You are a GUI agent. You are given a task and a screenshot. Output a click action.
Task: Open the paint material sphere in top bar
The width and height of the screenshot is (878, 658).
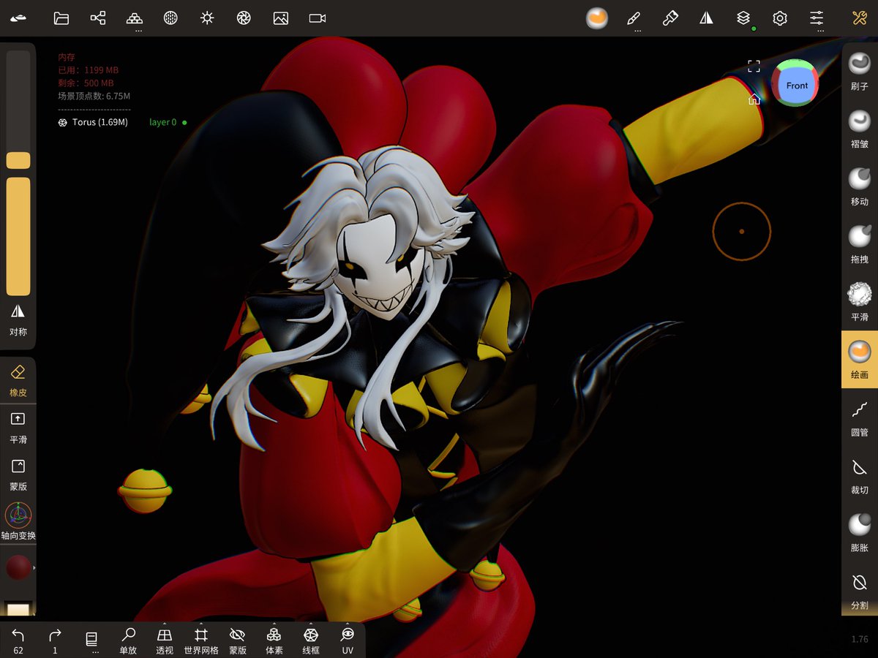coord(597,18)
